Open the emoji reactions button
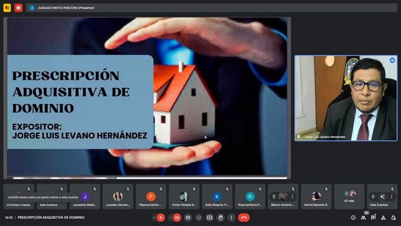 pyautogui.click(x=199, y=217)
